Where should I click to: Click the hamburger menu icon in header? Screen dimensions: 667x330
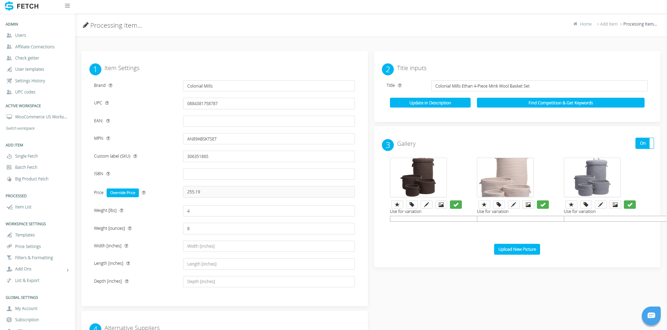point(67,6)
